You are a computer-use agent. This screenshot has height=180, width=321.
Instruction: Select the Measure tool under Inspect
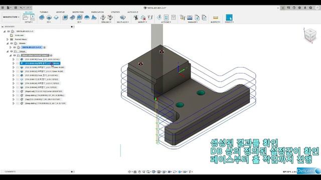(215, 17)
